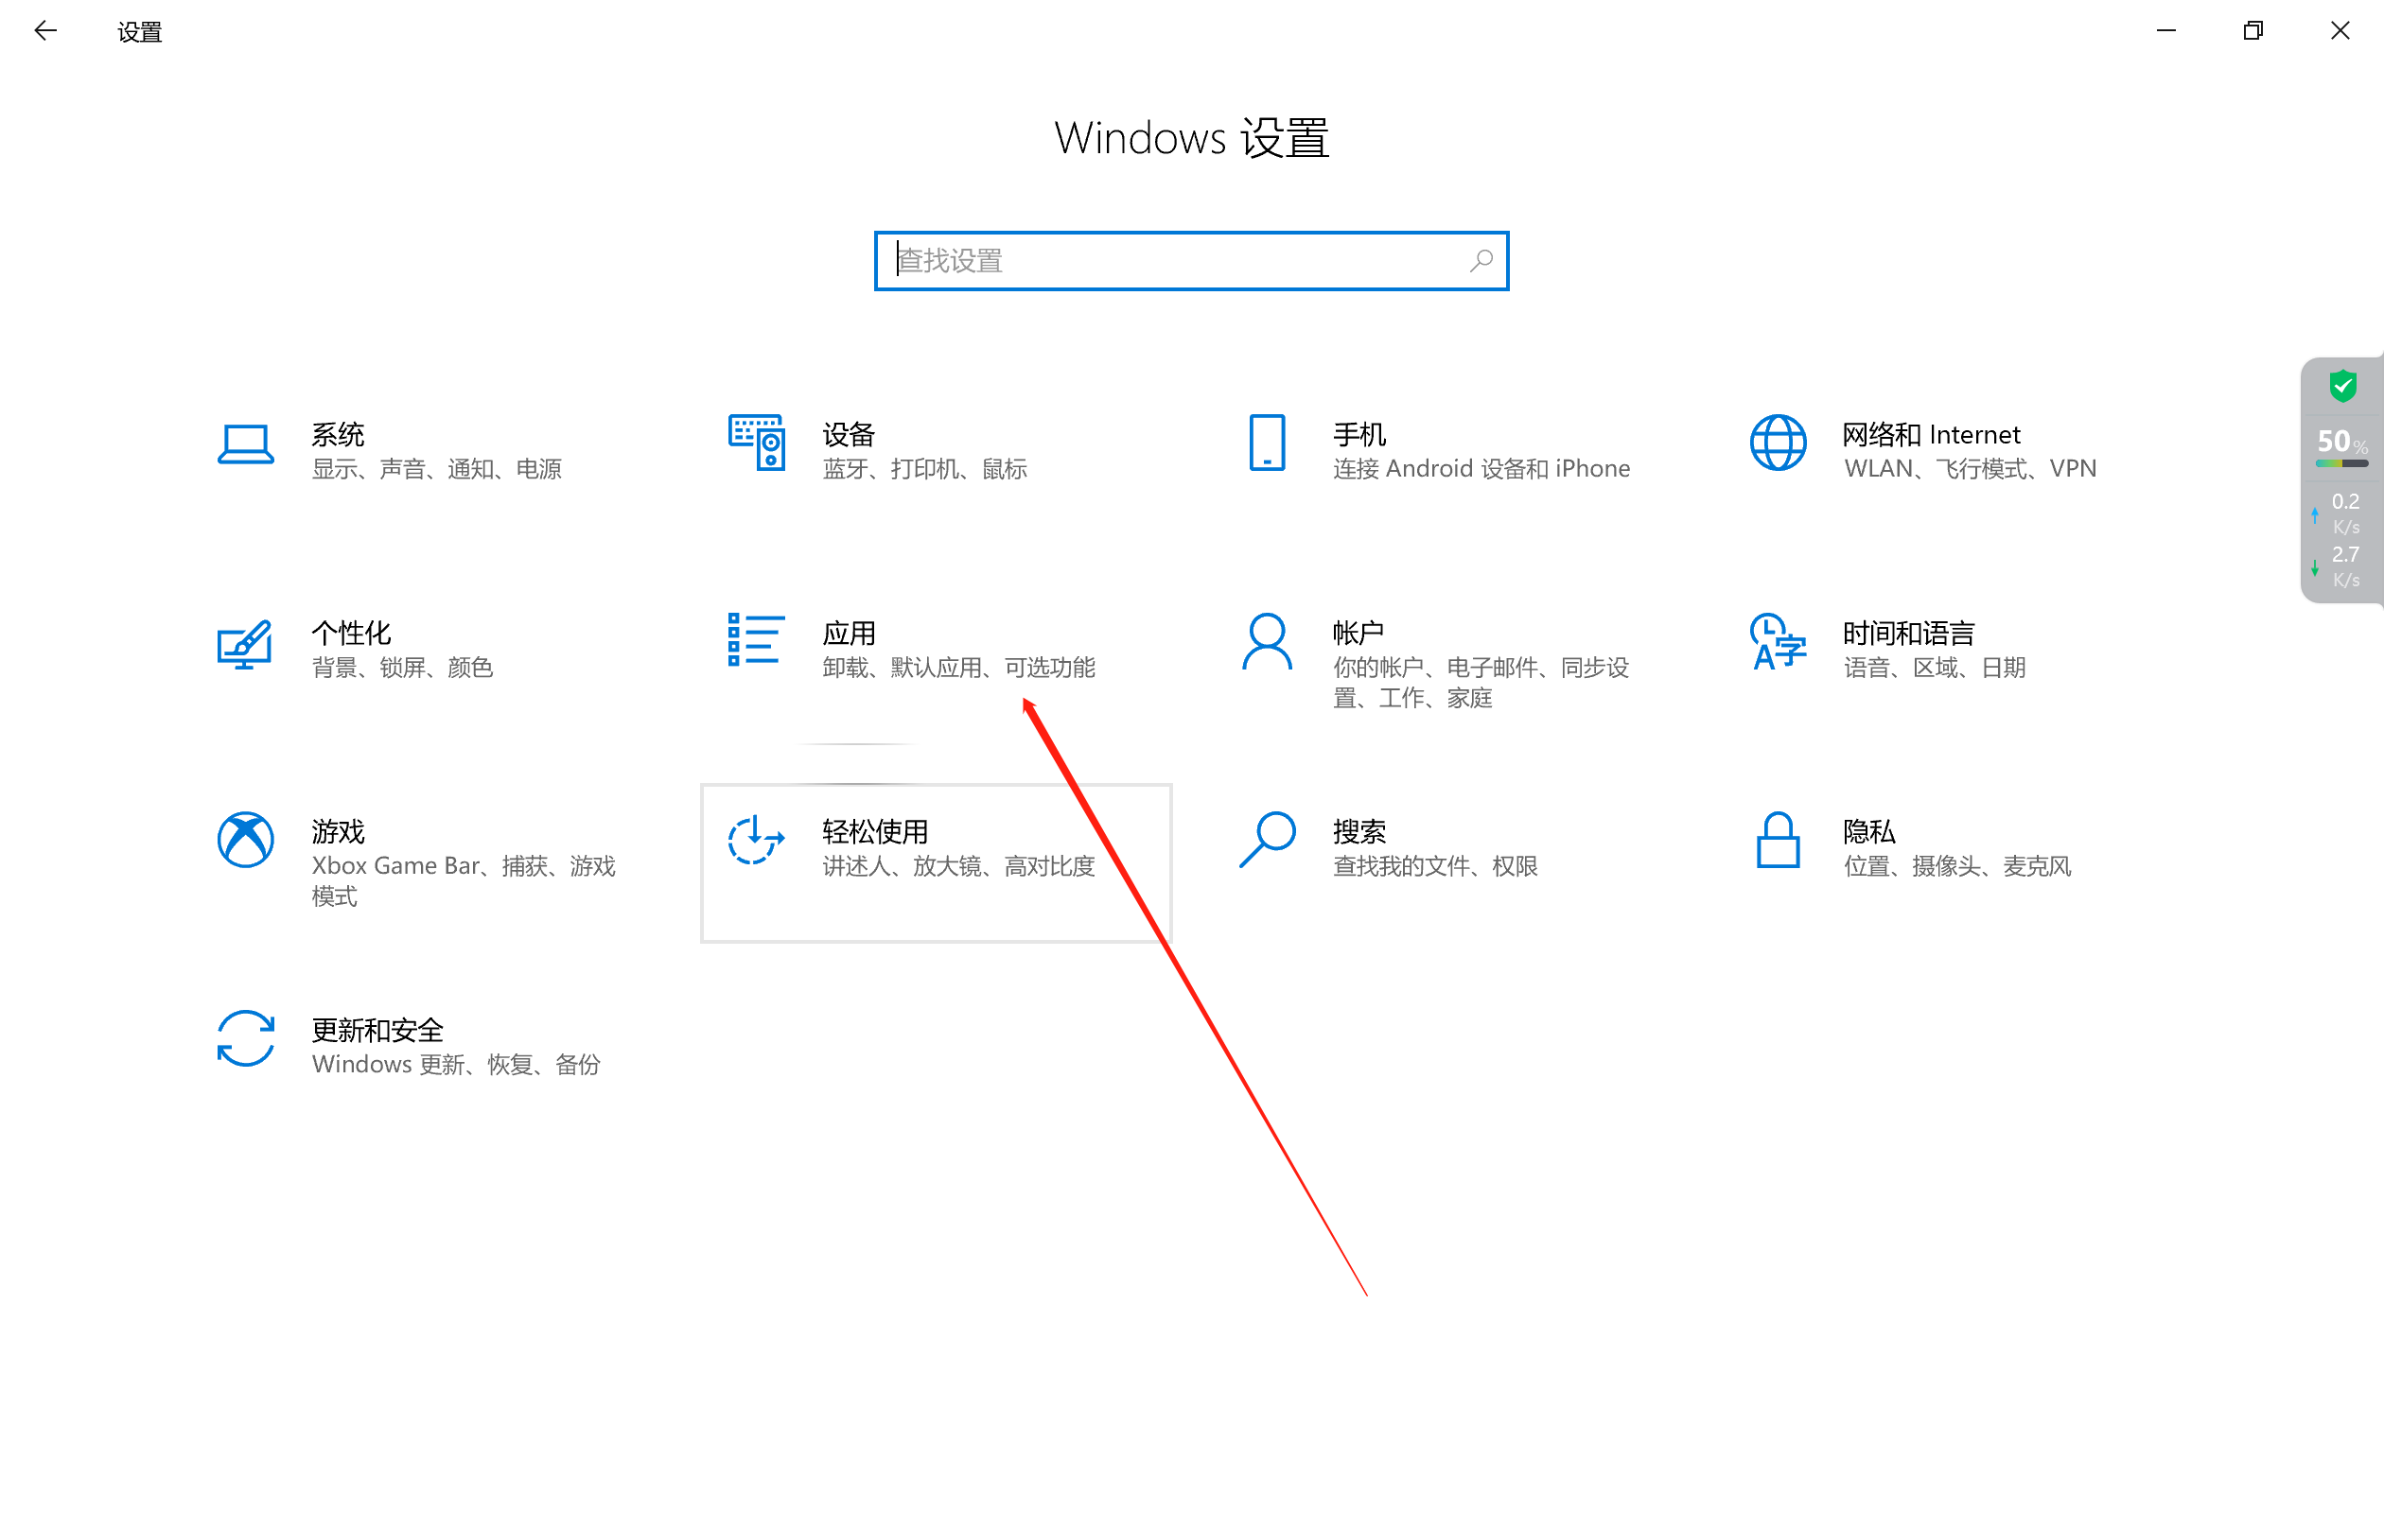Click the 应用 list icon
This screenshot has height=1513, width=2384.
757,639
